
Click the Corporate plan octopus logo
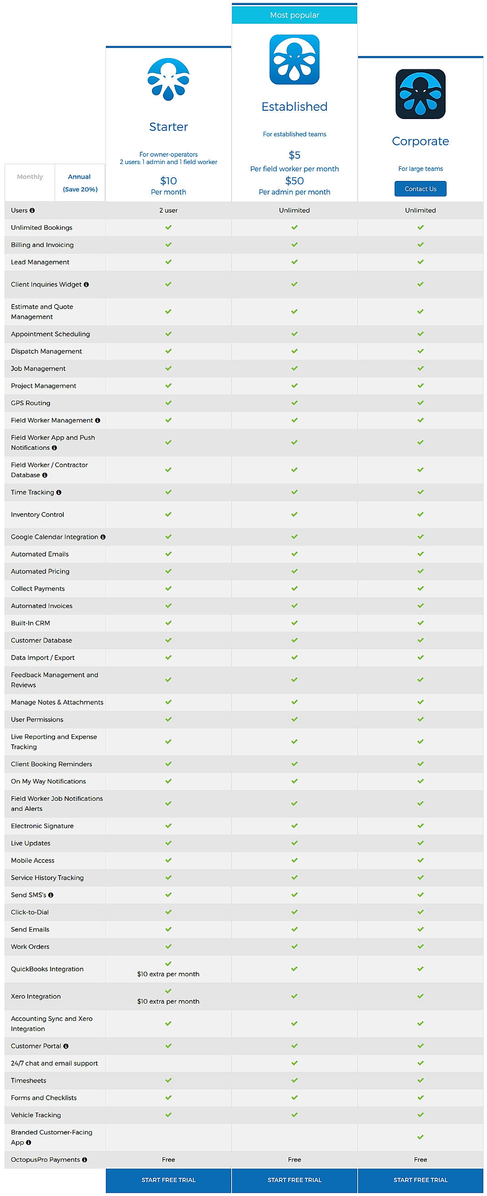[420, 93]
